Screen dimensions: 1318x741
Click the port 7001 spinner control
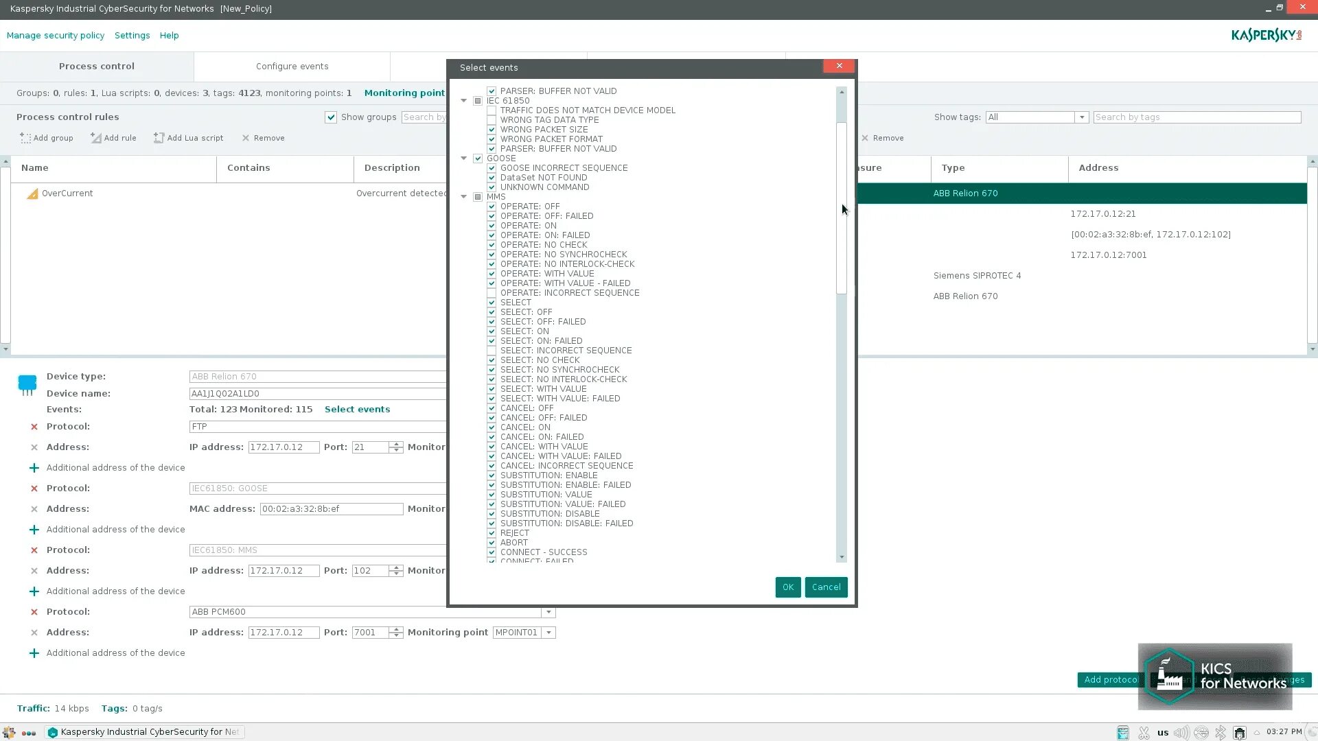coord(396,633)
